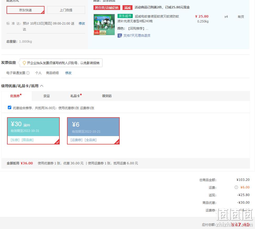The width and height of the screenshot is (255, 229).
Task: Click 修改 next to delivery time
Action: [x=82, y=23]
